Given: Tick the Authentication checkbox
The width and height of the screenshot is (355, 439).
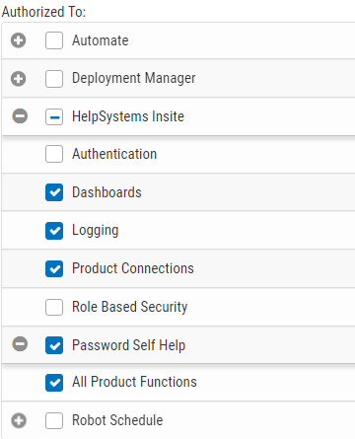Looking at the screenshot, I should click(54, 154).
